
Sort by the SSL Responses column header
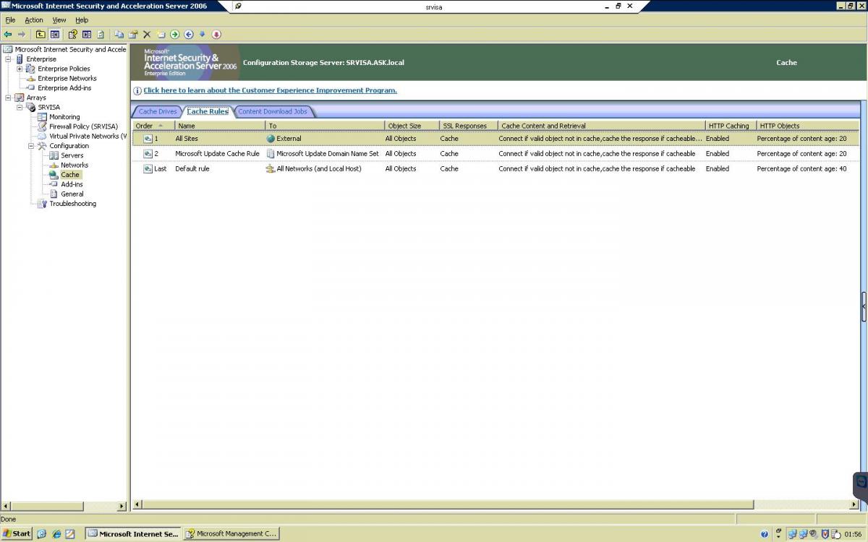point(469,126)
